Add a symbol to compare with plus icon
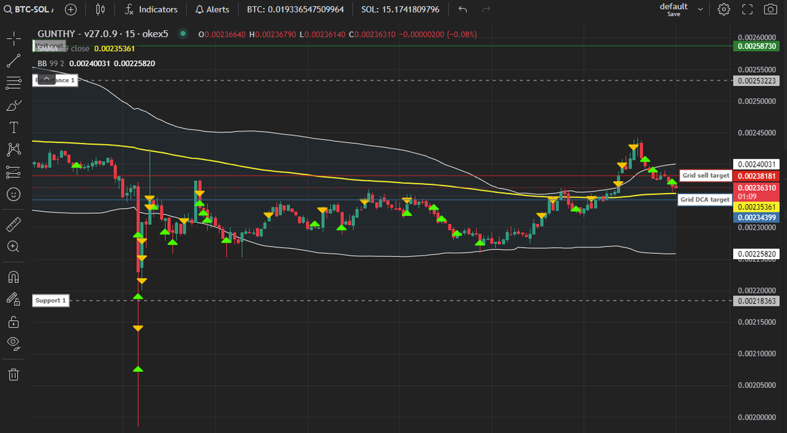The image size is (787, 433). coord(71,9)
